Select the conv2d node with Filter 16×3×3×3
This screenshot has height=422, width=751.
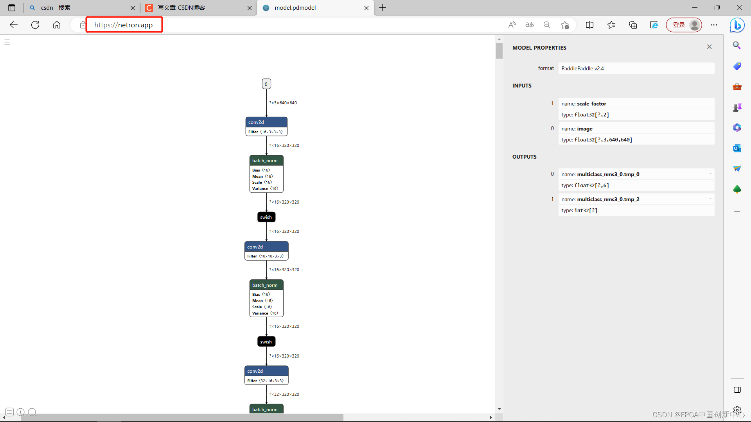[266, 126]
